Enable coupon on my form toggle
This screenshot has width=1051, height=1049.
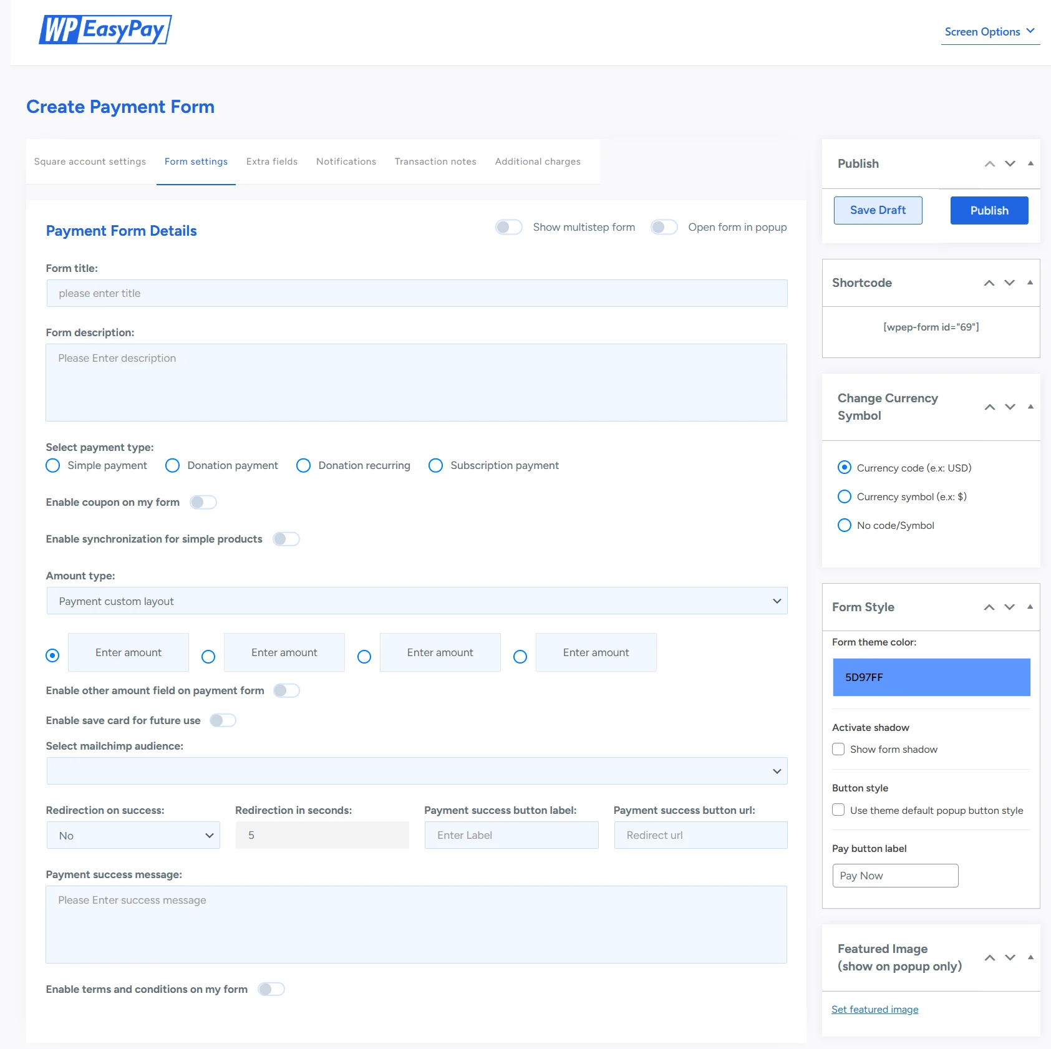pos(203,502)
